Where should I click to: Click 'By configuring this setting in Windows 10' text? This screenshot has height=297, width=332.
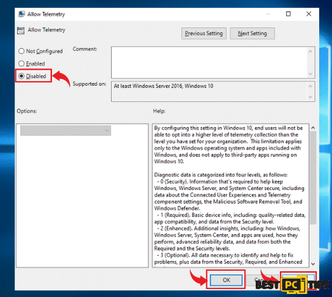(x=228, y=128)
